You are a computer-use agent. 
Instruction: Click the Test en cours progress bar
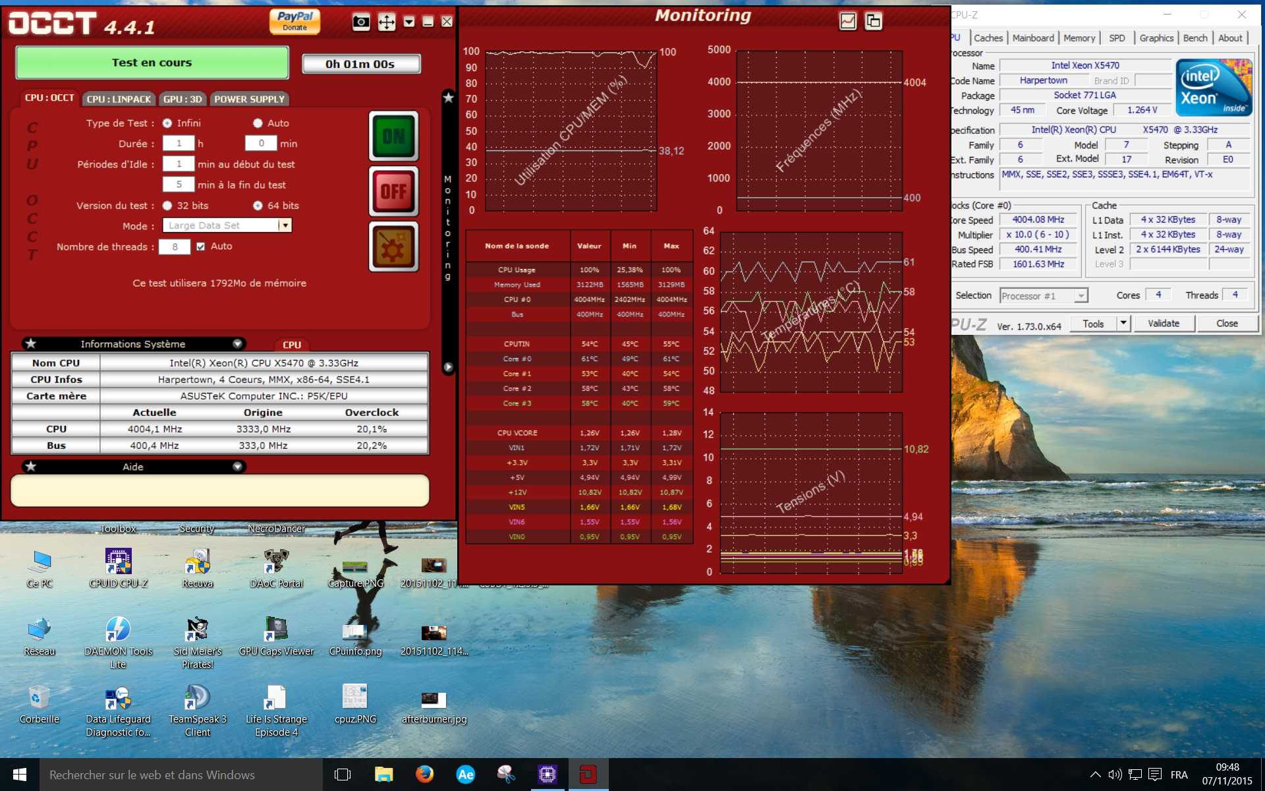[152, 63]
